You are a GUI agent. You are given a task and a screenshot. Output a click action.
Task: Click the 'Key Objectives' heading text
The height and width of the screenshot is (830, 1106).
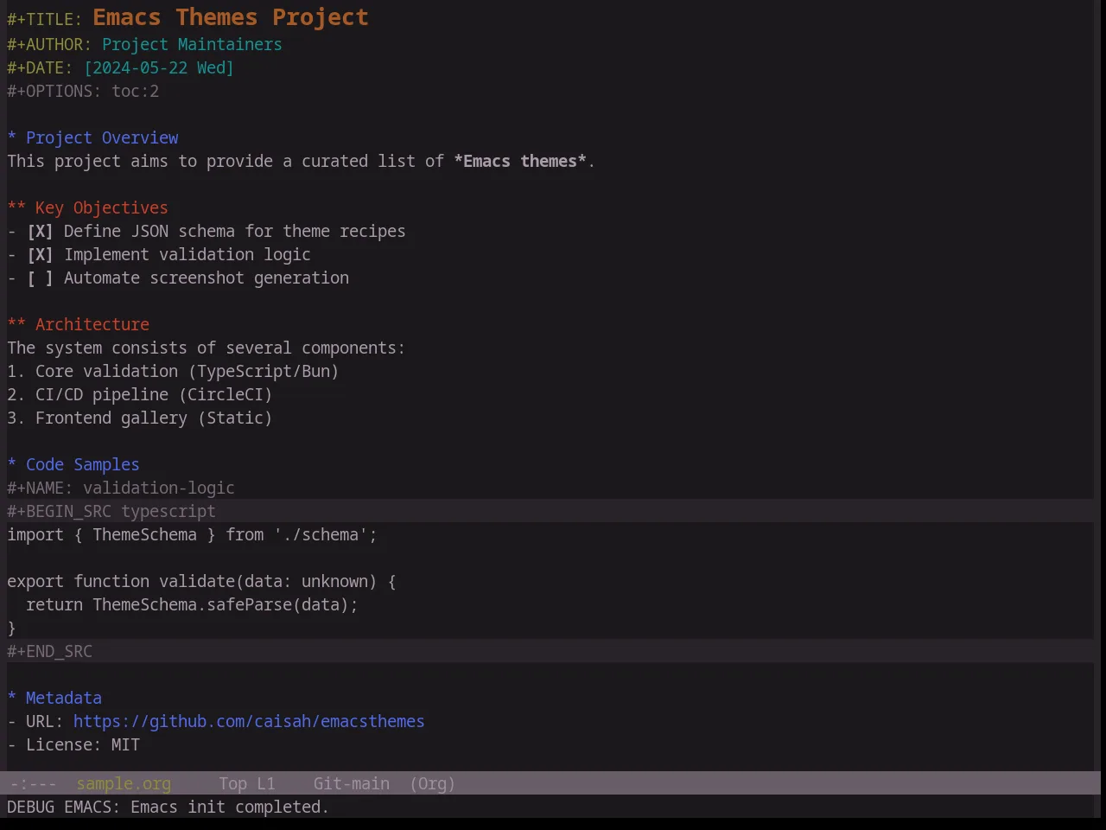(102, 207)
